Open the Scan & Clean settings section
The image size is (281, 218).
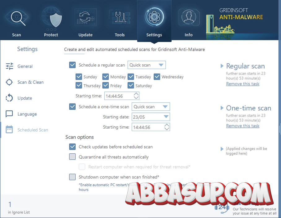(30, 82)
